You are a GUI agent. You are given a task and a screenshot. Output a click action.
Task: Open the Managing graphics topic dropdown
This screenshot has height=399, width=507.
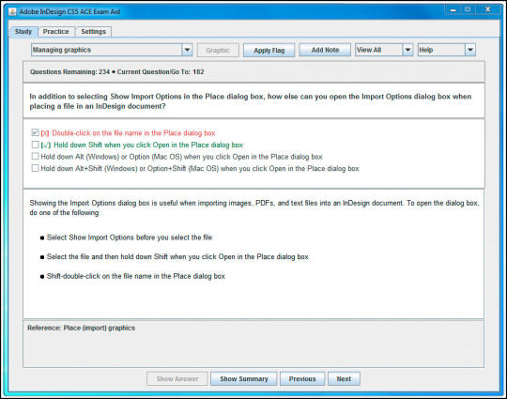[112, 50]
